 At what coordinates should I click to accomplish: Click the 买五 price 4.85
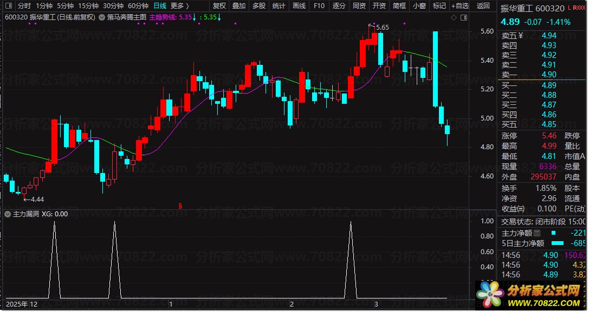point(549,124)
